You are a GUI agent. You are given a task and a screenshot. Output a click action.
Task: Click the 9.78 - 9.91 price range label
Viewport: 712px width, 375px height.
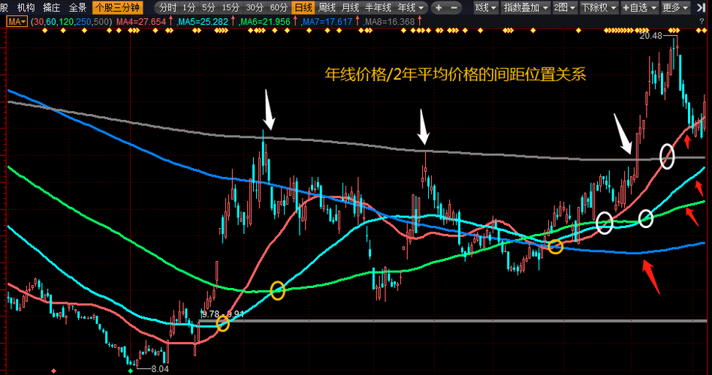(223, 313)
